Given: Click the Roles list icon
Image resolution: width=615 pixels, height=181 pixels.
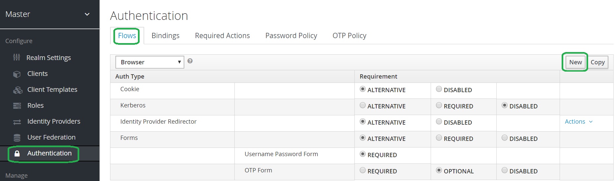Looking at the screenshot, I should pyautogui.click(x=17, y=106).
